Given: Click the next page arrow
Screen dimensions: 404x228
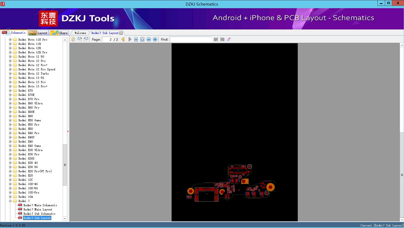Looking at the screenshot, I should (x=130, y=39).
